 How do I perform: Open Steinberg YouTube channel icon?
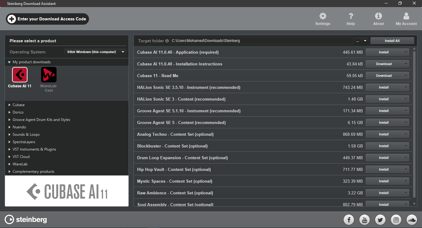tap(365, 220)
